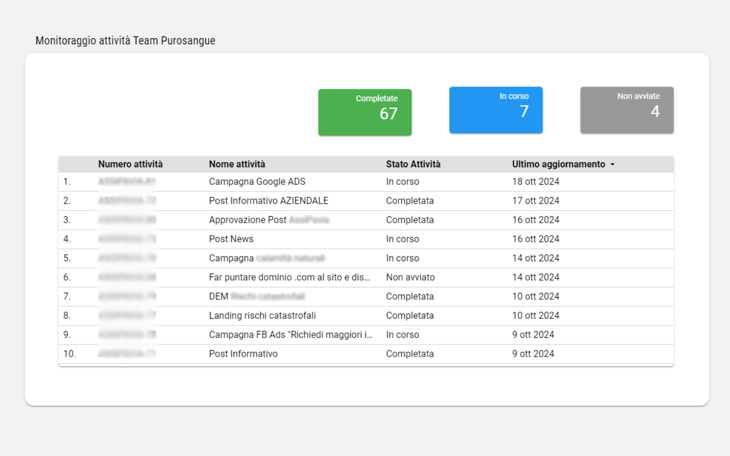Select the blue In corso 7 scorecard
This screenshot has width=730, height=456.
[496, 110]
